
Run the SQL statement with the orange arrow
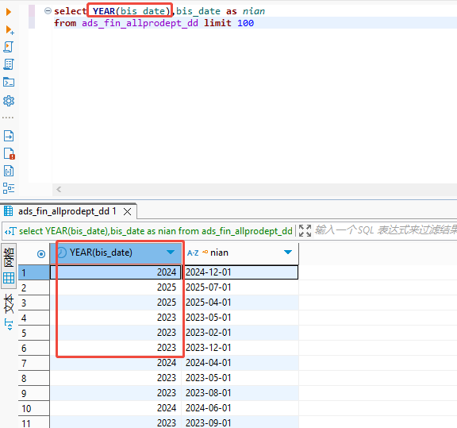9,12
